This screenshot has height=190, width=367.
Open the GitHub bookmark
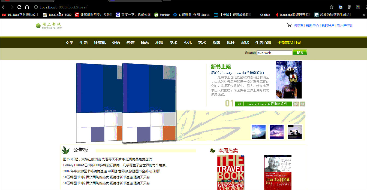coord(265,15)
